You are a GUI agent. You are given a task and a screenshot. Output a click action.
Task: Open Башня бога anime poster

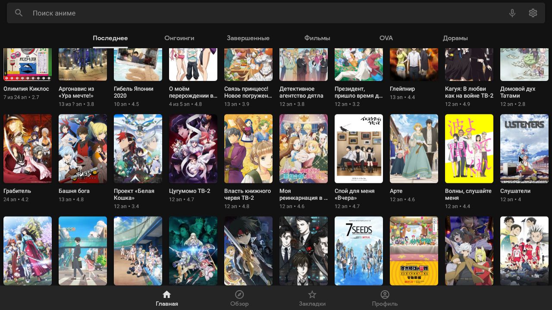[x=83, y=149]
